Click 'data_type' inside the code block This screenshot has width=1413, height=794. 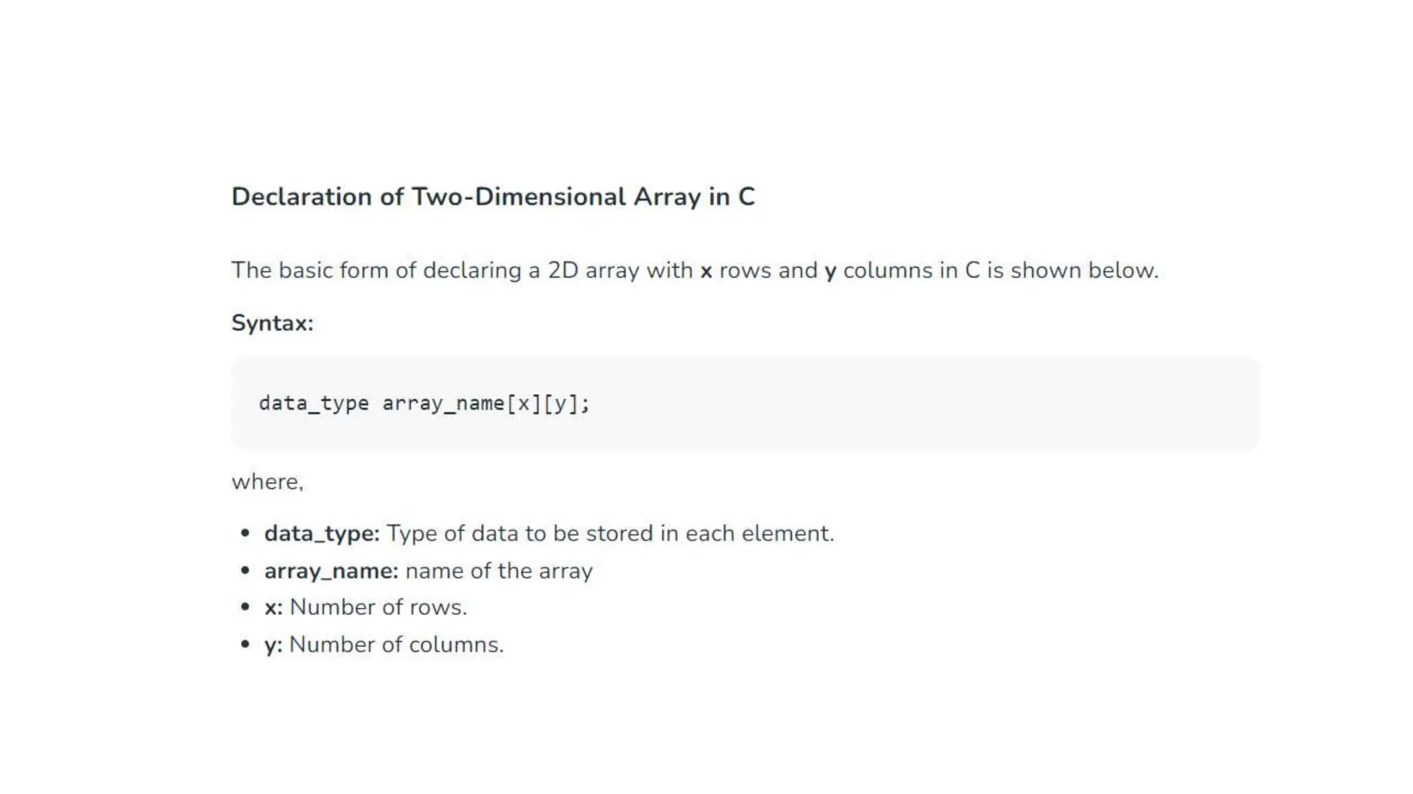[313, 403]
